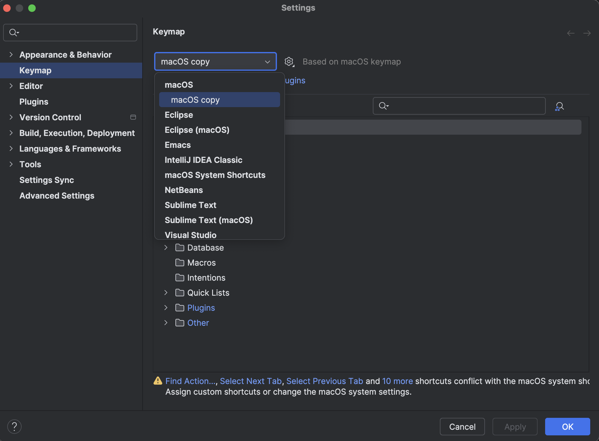Expand the Quick Lists group
Viewport: 599px width, 441px height.
click(166, 293)
